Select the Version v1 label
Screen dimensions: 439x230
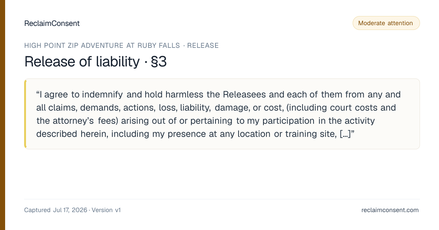pos(106,210)
